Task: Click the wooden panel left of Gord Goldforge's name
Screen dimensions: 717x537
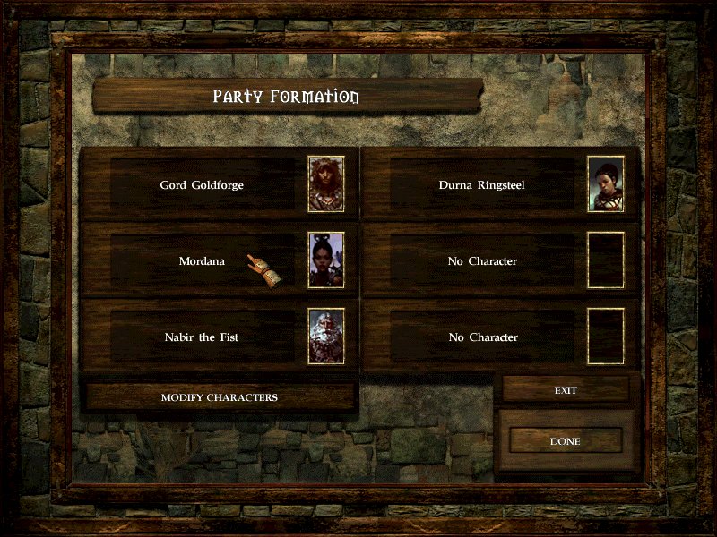Action: [x=96, y=184]
